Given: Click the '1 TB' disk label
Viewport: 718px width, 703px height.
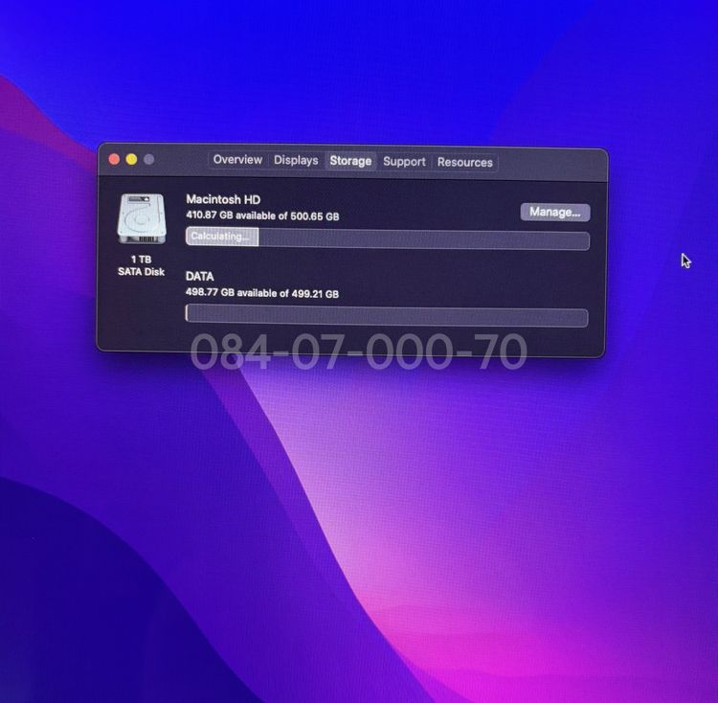Looking at the screenshot, I should coord(141,260).
